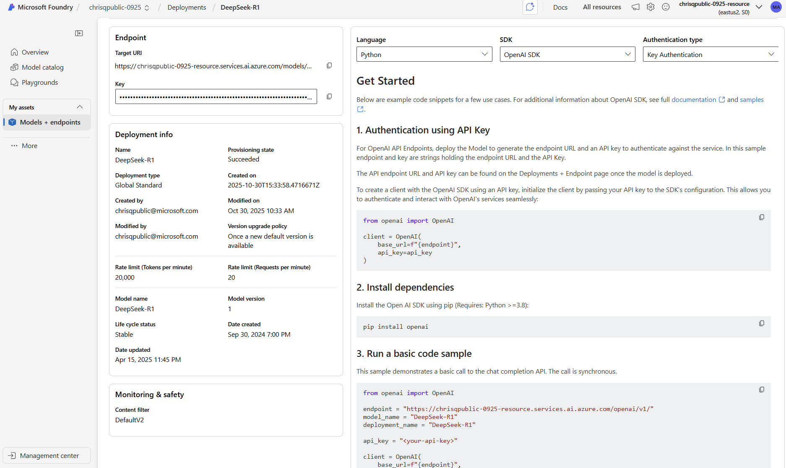Open the Language dropdown showing Python
The height and width of the screenshot is (468, 786).
pyautogui.click(x=424, y=55)
